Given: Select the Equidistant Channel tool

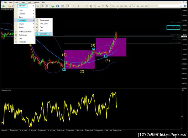Looking at the screenshot, I should 91,6.
